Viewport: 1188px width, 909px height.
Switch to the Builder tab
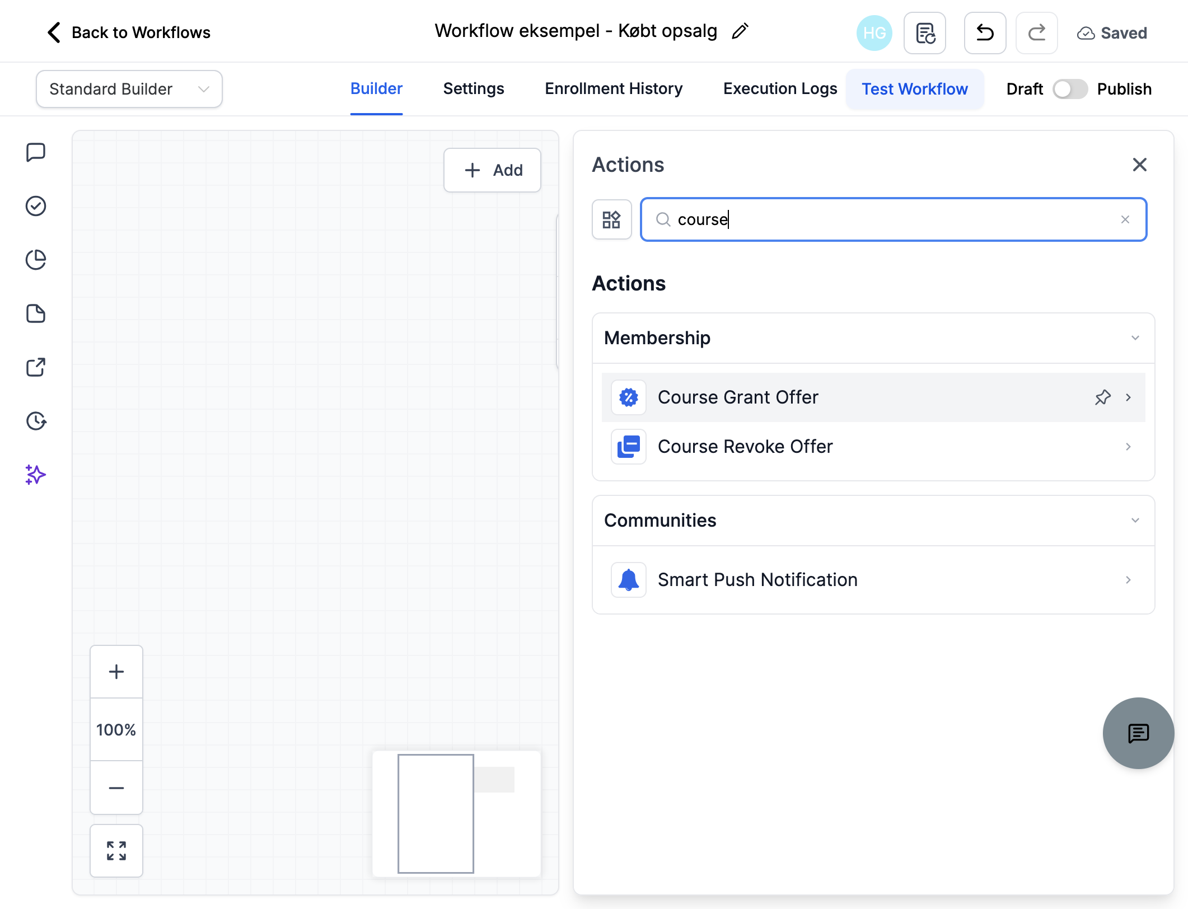376,89
